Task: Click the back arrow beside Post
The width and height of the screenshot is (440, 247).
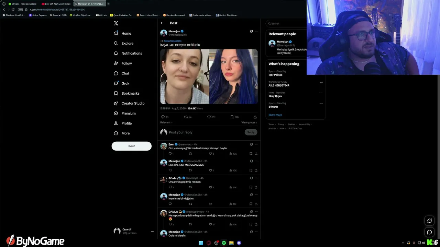Action: [x=162, y=23]
